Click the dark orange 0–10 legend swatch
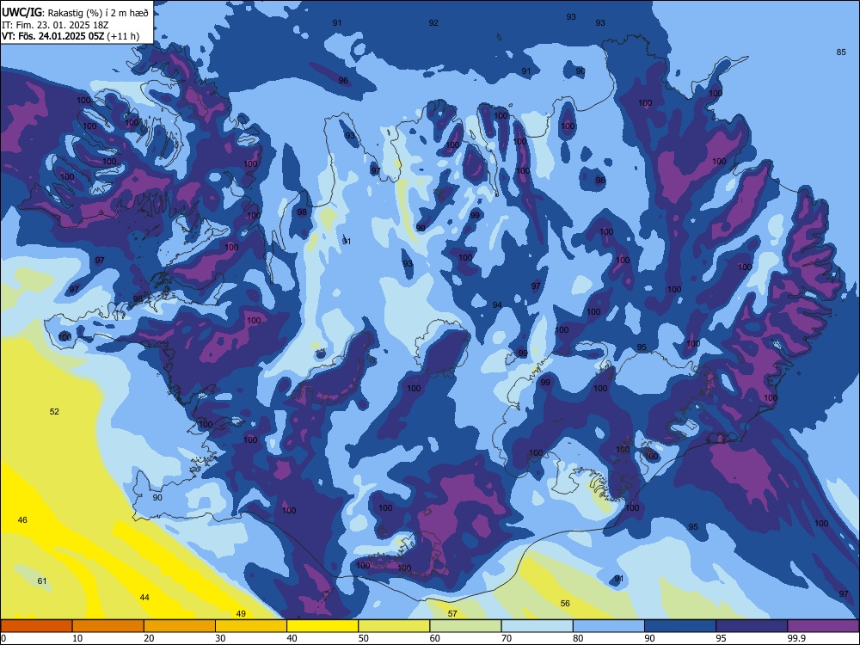 pyautogui.click(x=36, y=626)
